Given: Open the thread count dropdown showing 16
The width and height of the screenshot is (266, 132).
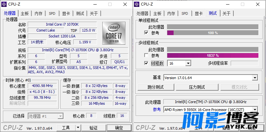Looking at the screenshot, I should [188, 63].
